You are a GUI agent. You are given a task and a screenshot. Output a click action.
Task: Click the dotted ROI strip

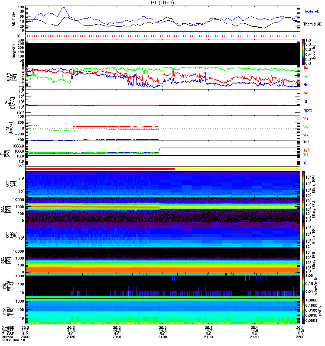pyautogui.click(x=162, y=35)
